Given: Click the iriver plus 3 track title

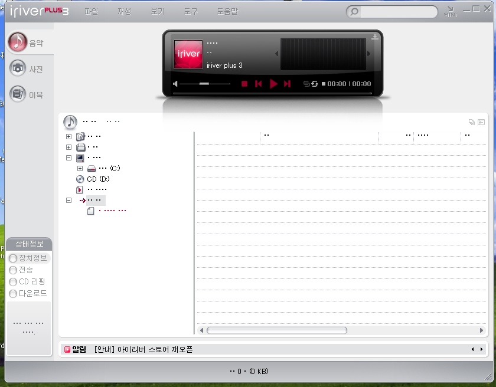Looking at the screenshot, I should coord(224,65).
